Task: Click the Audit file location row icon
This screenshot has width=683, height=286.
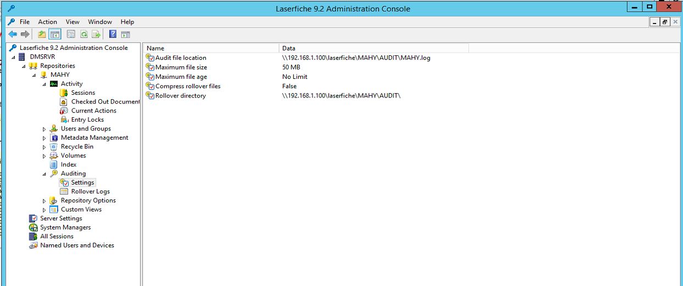Action: point(150,58)
